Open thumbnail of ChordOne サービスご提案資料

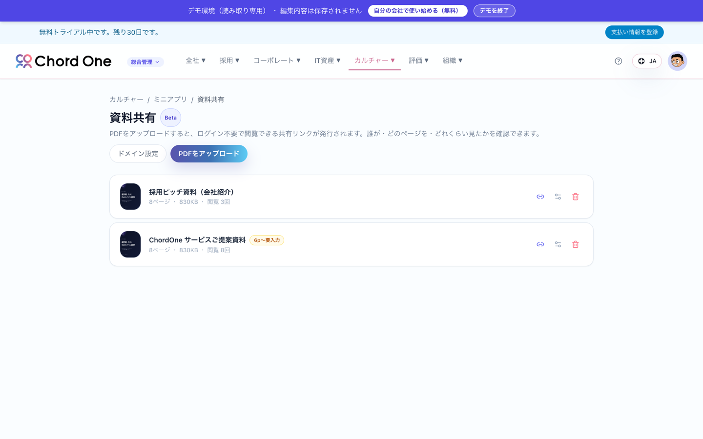[x=130, y=244]
